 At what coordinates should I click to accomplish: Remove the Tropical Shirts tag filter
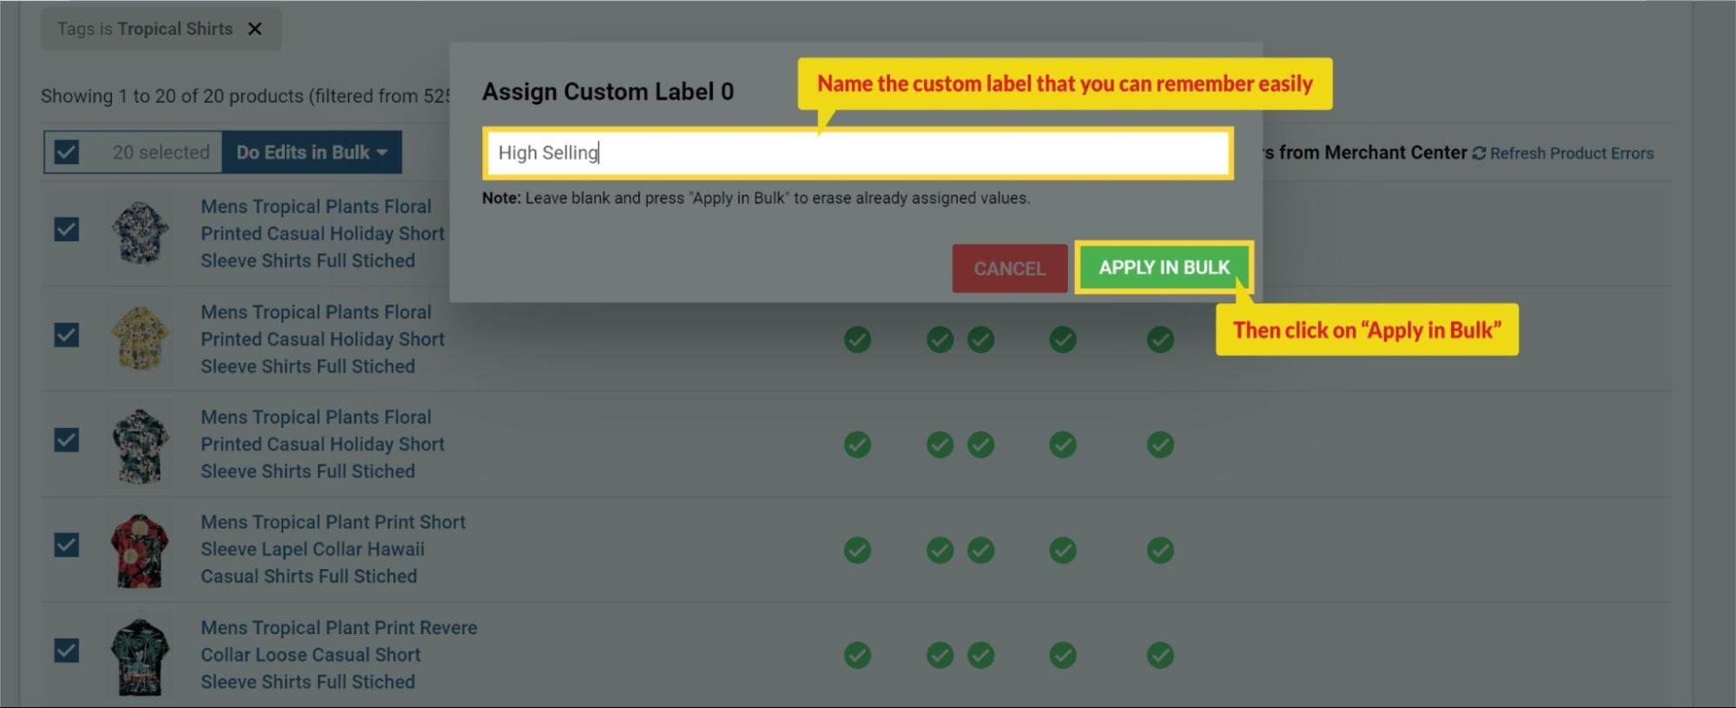click(x=254, y=29)
